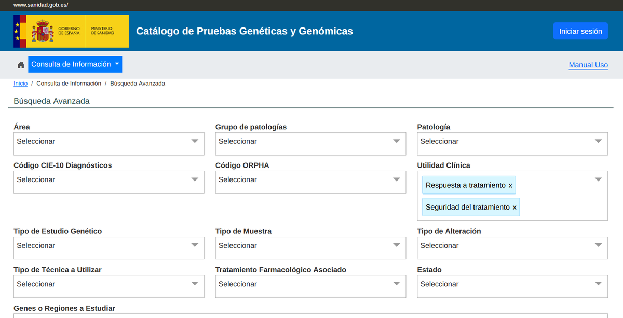Open the Tipo de Alteración dropdown
The height and width of the screenshot is (318, 623).
[512, 246]
